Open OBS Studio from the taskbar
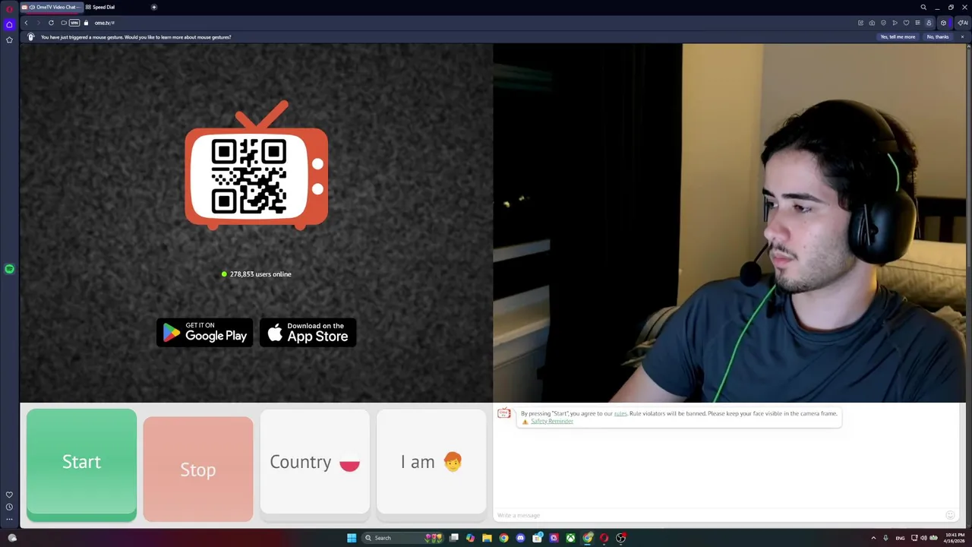This screenshot has height=547, width=972. (x=620, y=538)
